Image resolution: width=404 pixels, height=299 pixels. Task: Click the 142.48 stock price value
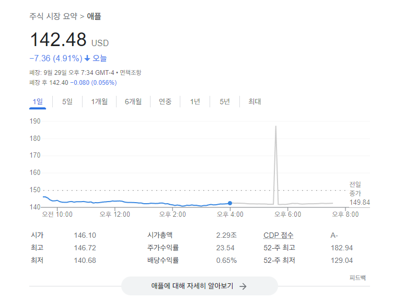tap(57, 40)
